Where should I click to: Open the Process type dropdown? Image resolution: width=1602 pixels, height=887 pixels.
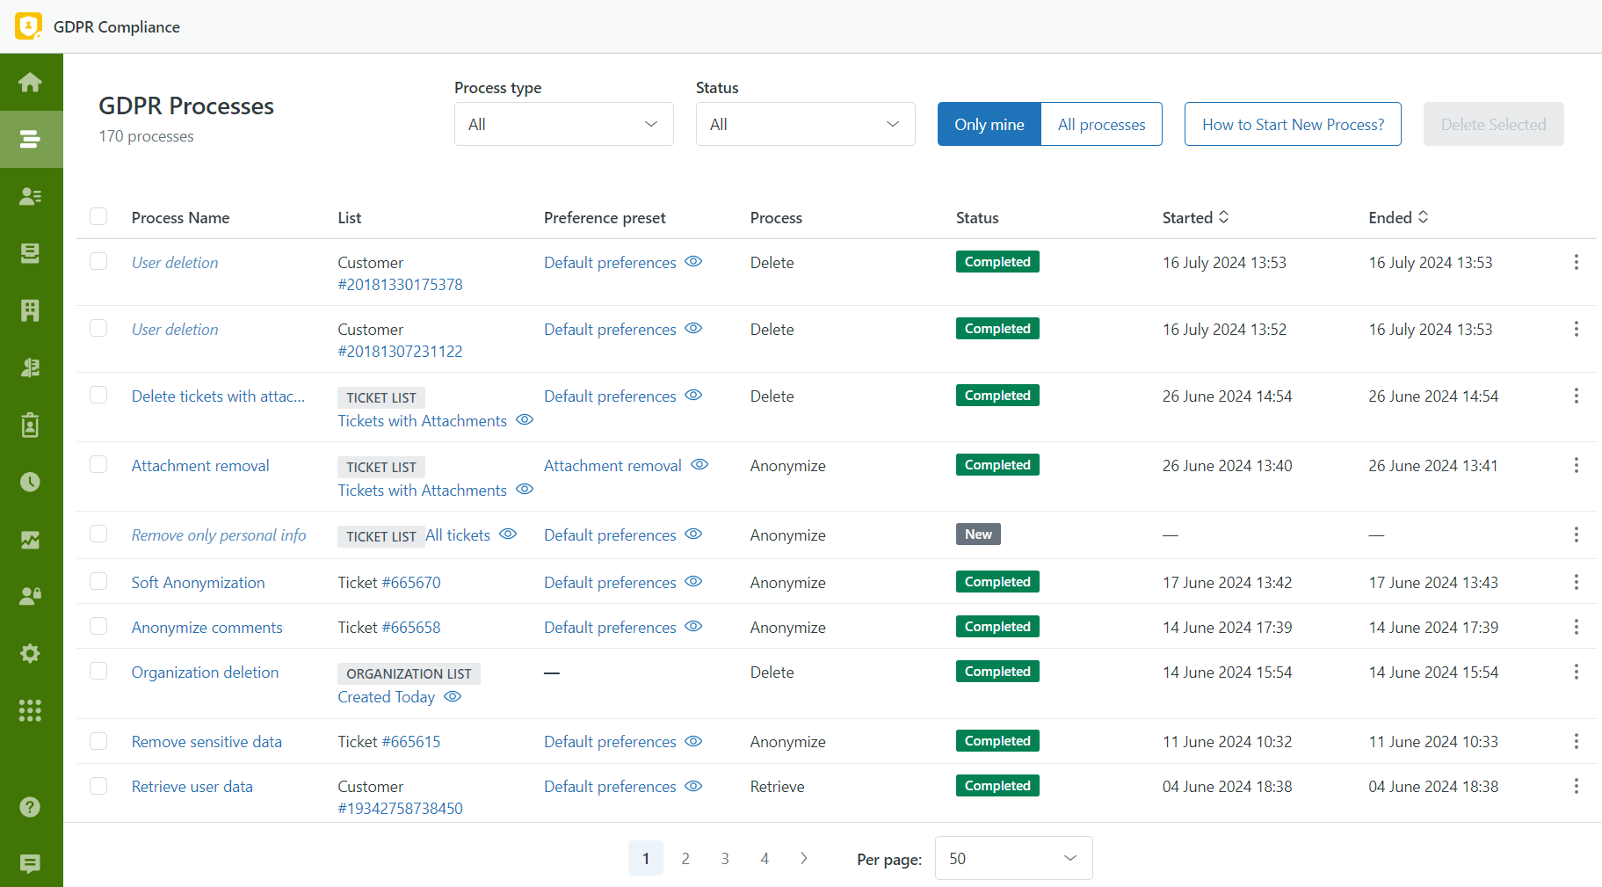pyautogui.click(x=564, y=124)
